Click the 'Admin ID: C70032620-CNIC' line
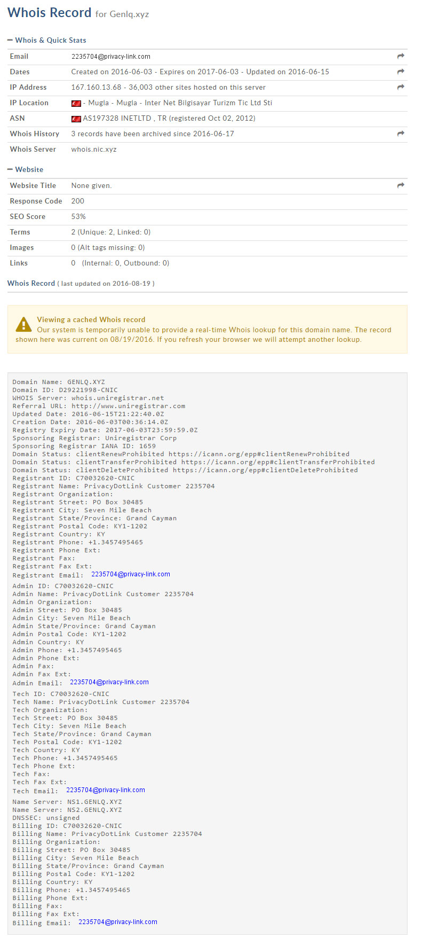422x938 pixels. pos(63,586)
